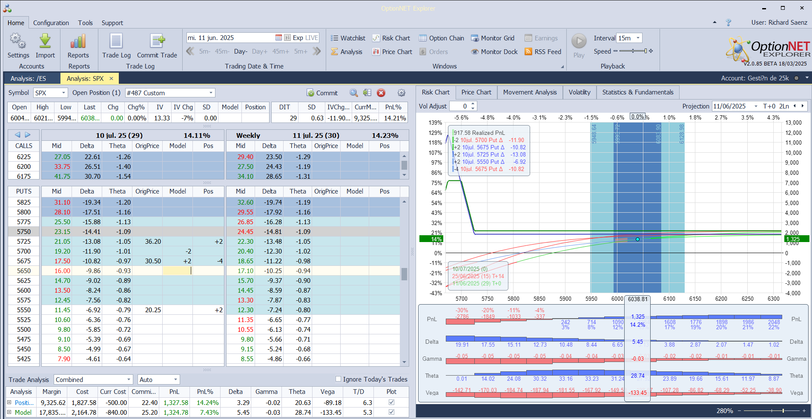Viewport: 812px width, 419px height.
Task: Click the 2Ln lines button
Action: (x=784, y=106)
